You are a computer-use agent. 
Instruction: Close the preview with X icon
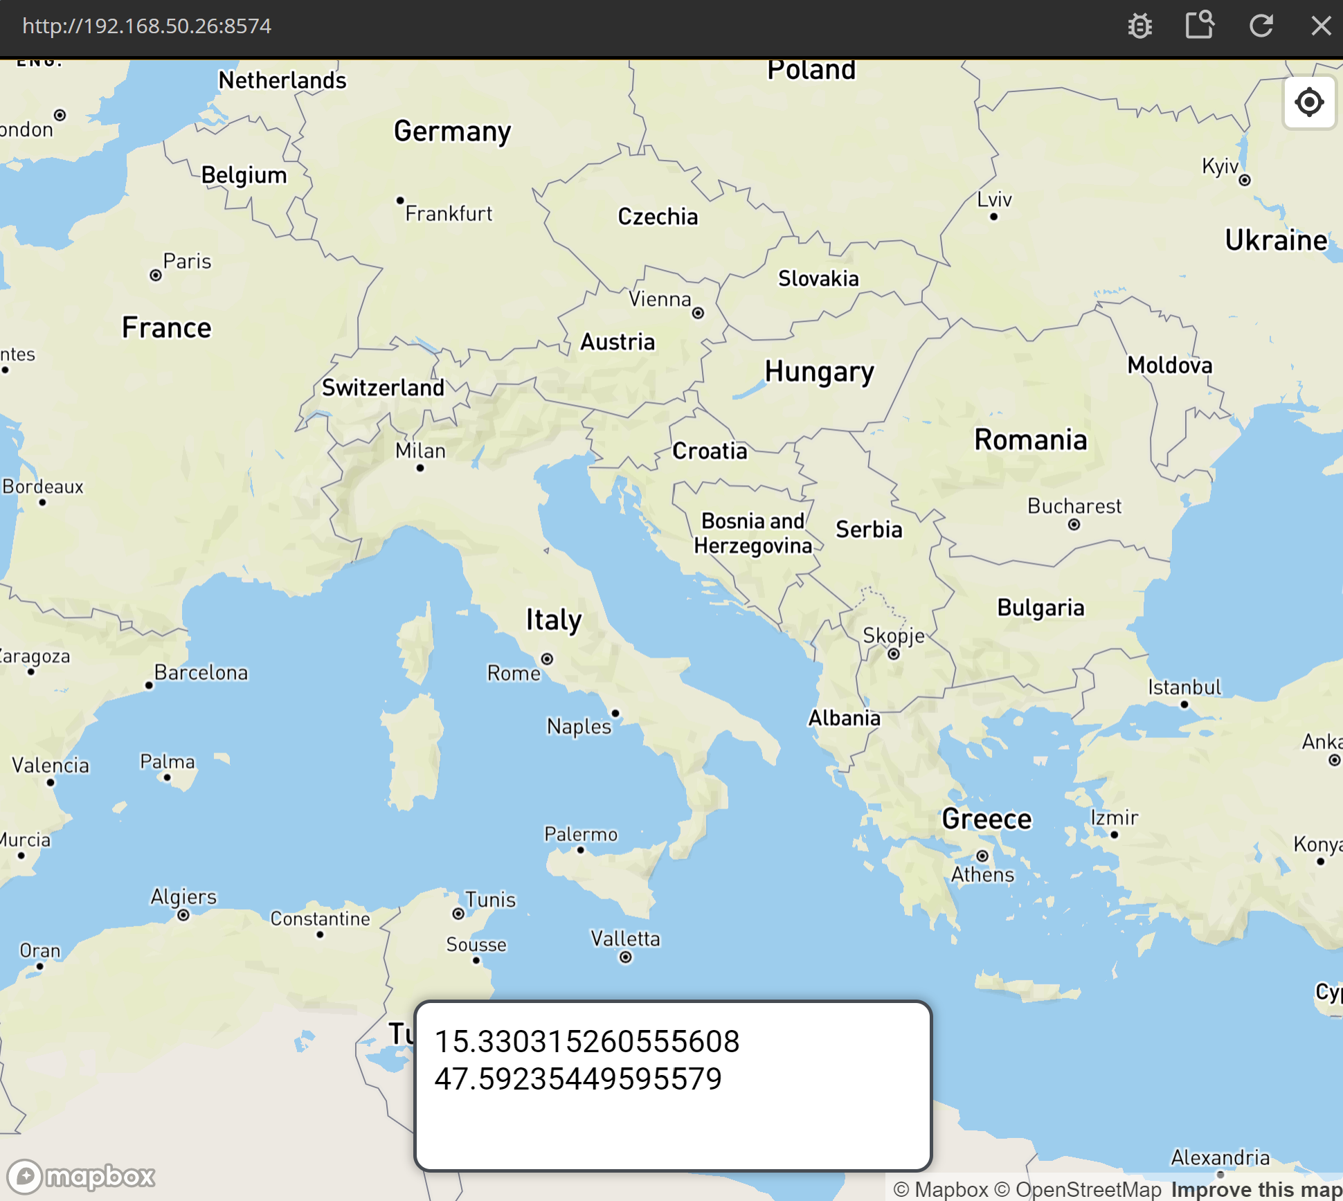click(1321, 26)
